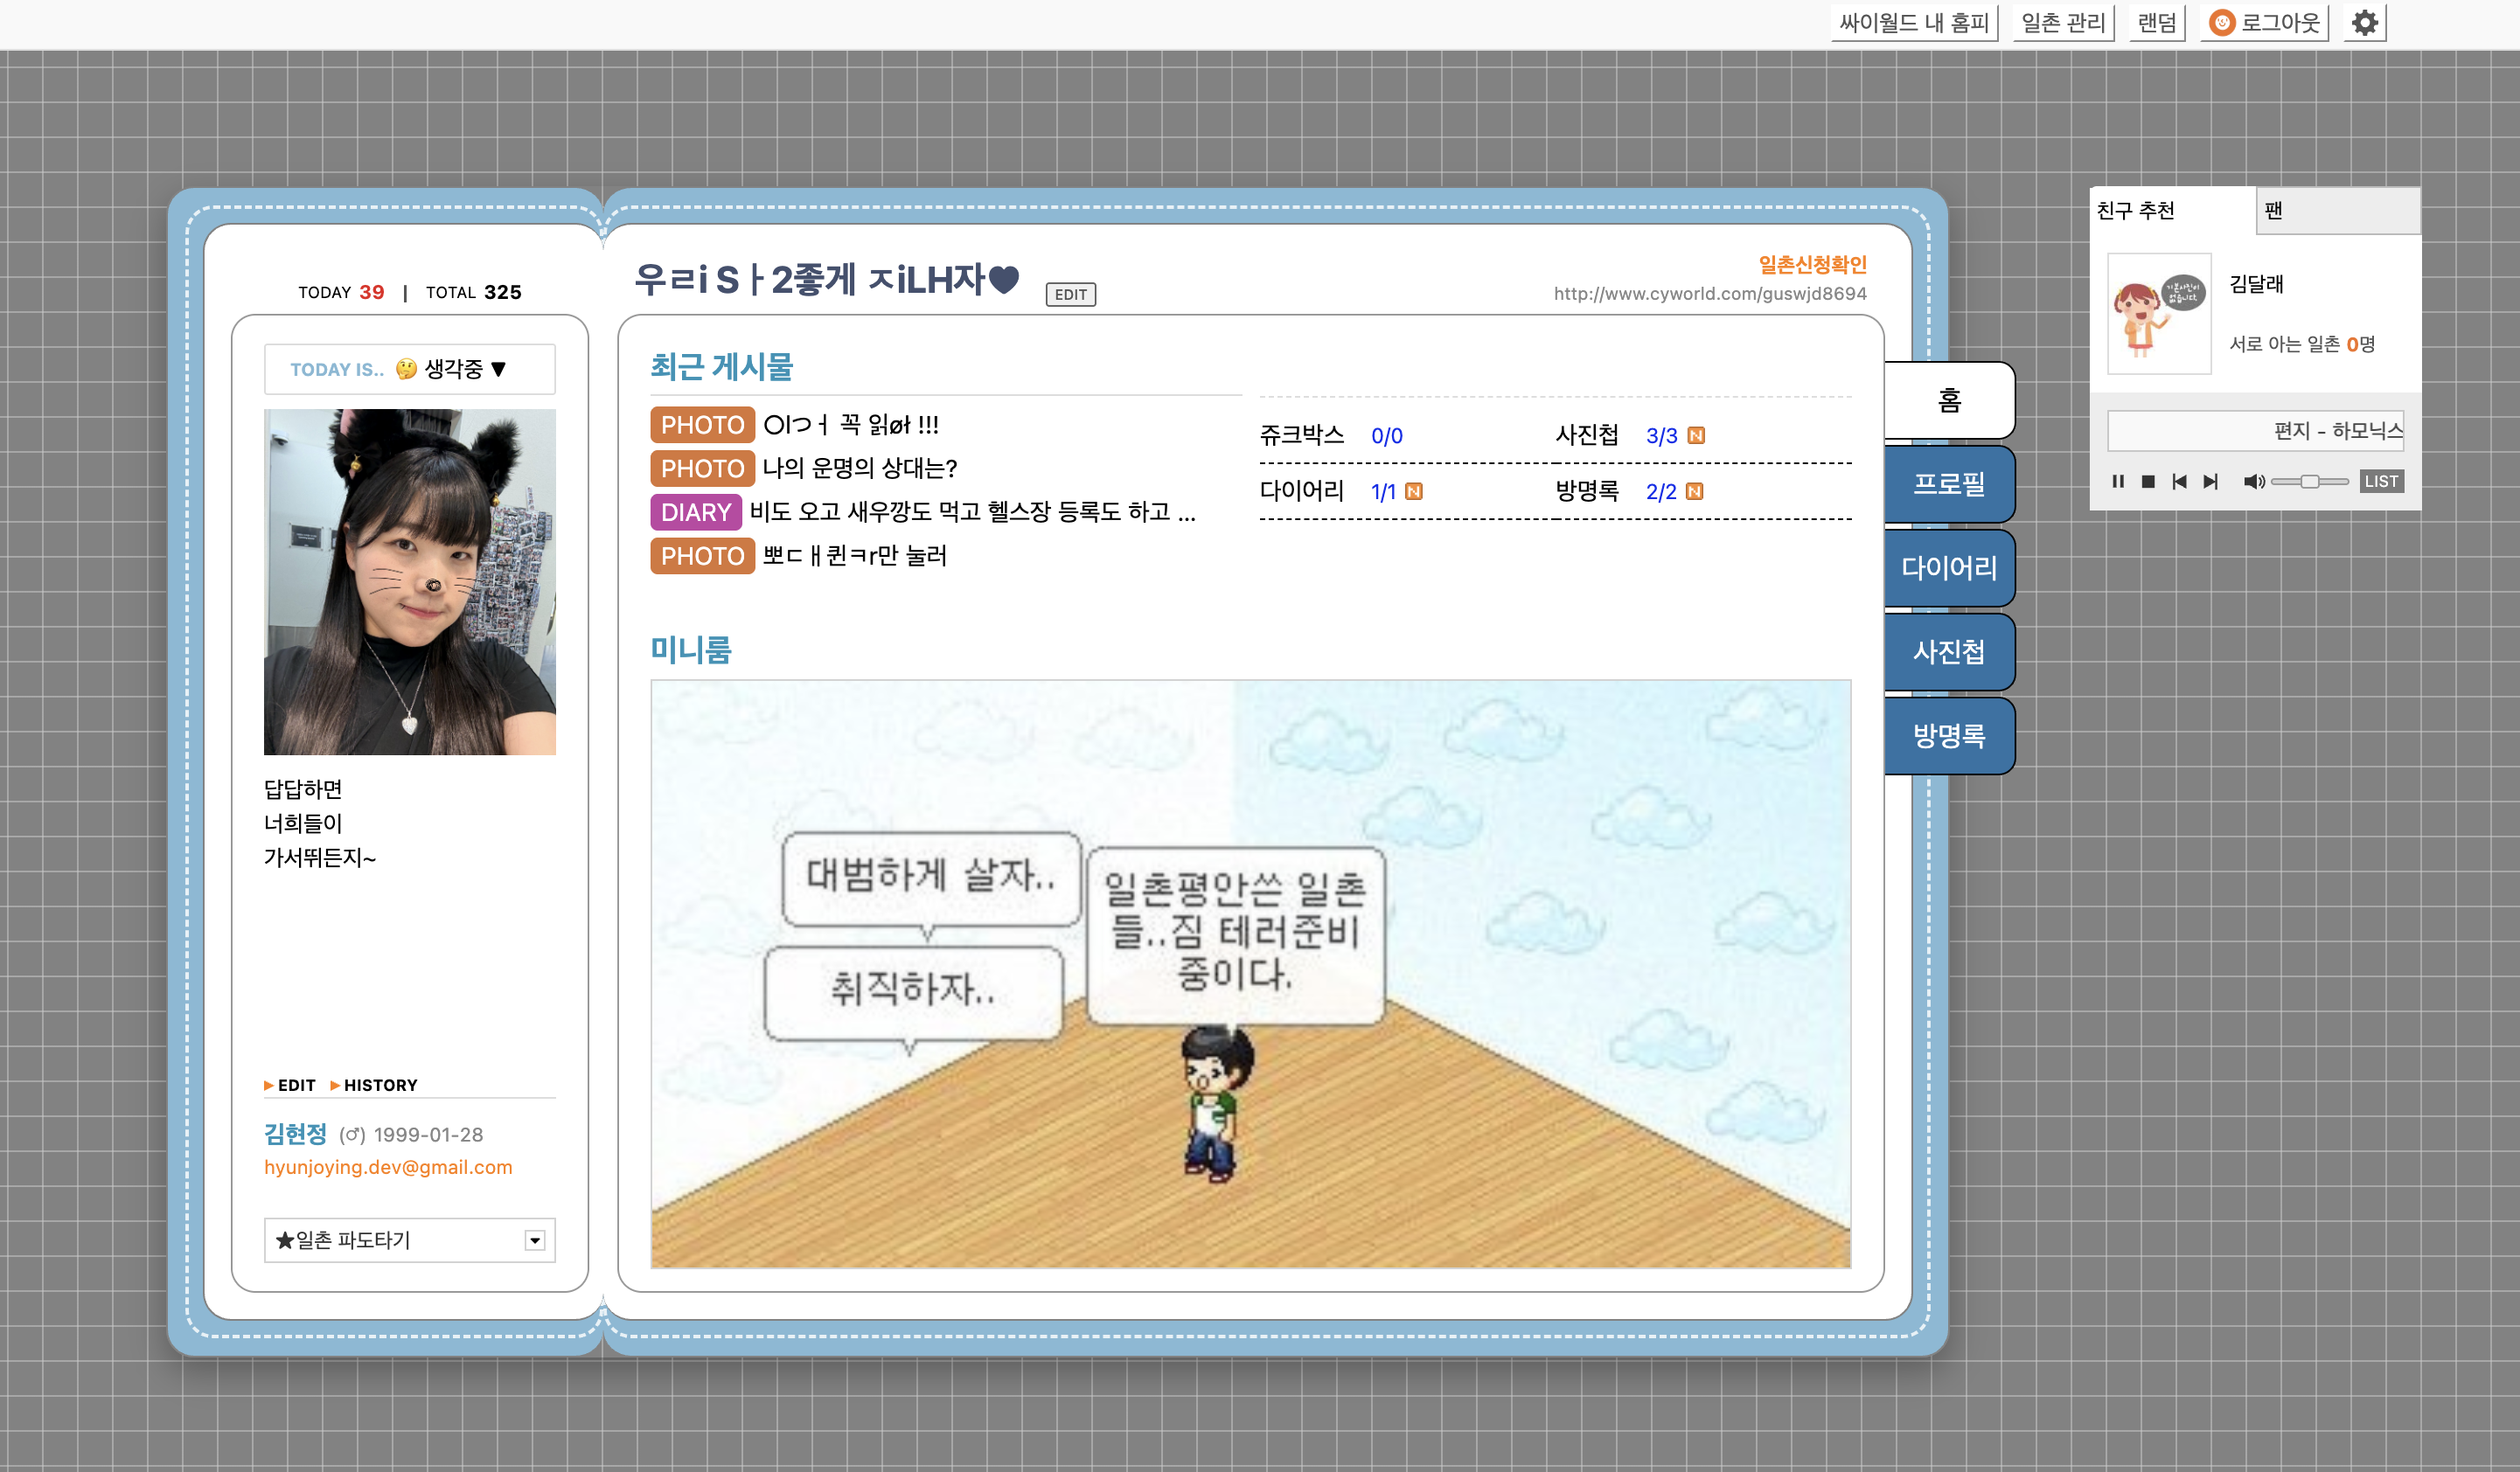Viewport: 2520px width, 1472px height.
Task: Open the 다이어리 side tab
Action: pos(1948,568)
